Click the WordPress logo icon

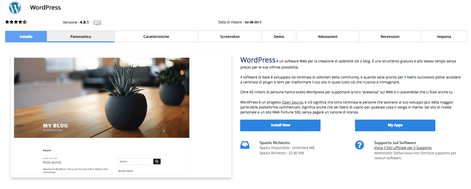[15, 8]
